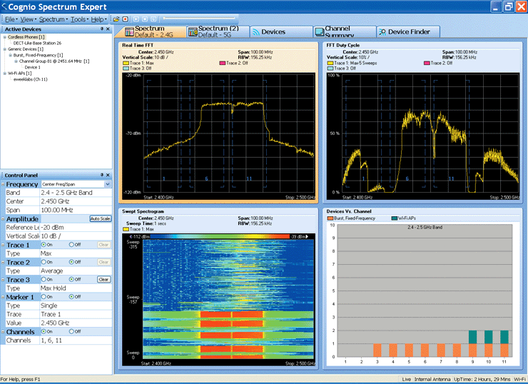The width and height of the screenshot is (528, 384).
Task: Click the Devices tab wireless icon
Action: [256, 32]
